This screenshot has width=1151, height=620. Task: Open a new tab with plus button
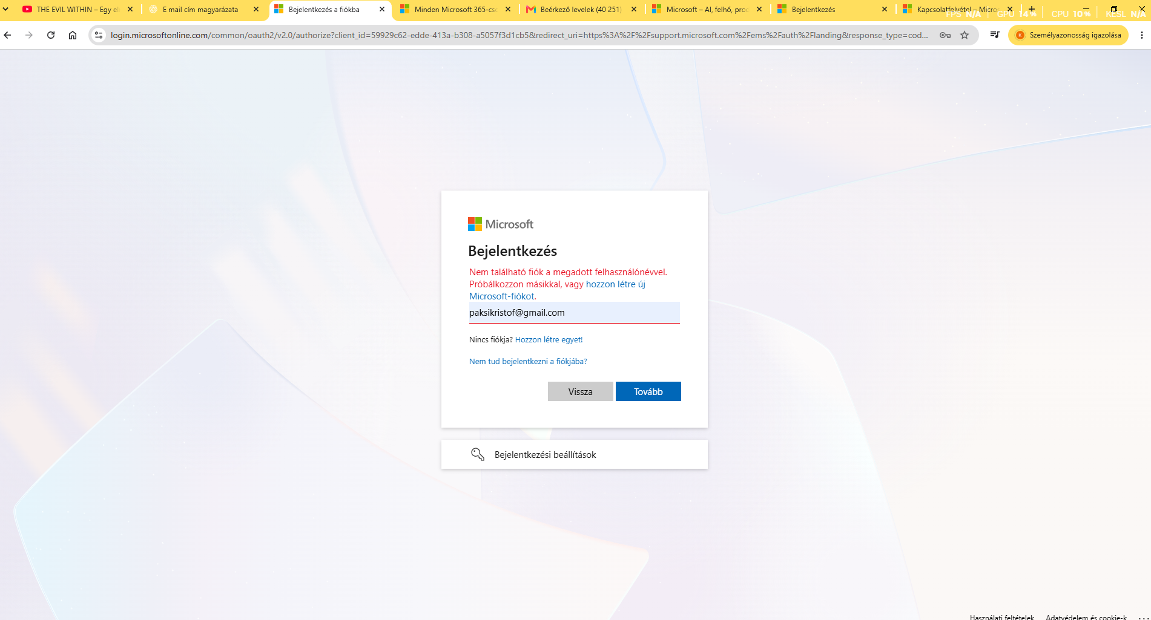coord(1032,9)
